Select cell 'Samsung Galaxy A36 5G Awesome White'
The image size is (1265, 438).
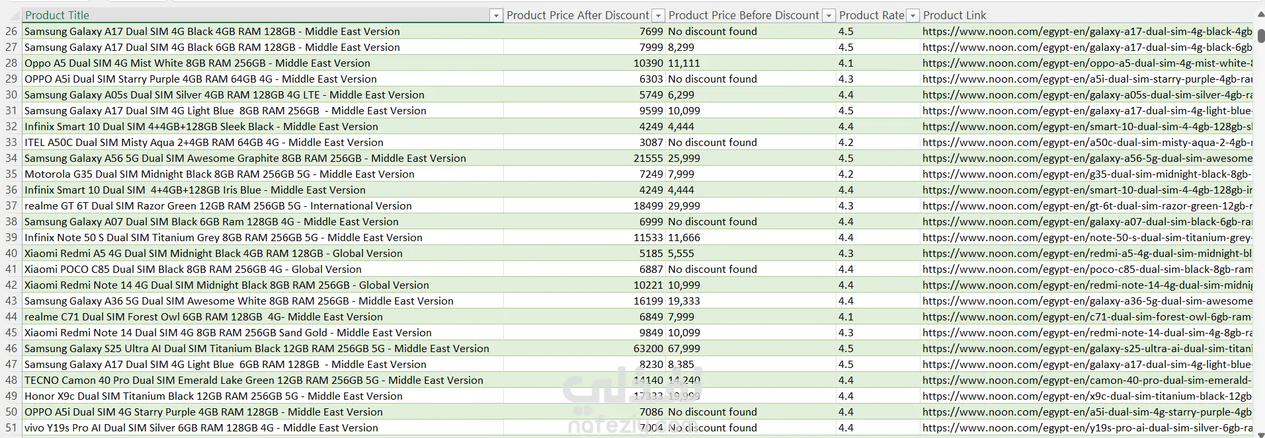point(263,301)
